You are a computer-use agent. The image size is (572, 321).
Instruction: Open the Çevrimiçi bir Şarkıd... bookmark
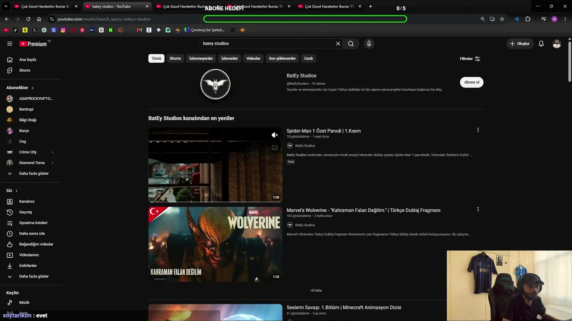point(204,30)
